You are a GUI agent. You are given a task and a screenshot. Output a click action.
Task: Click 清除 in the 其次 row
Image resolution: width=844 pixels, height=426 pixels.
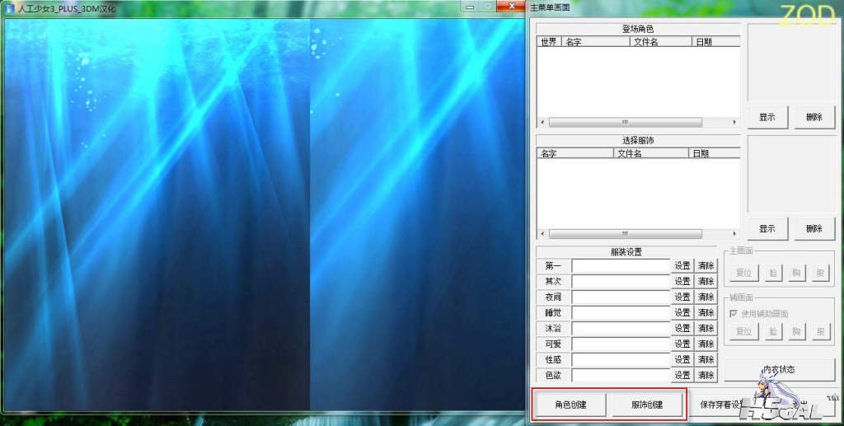point(706,281)
